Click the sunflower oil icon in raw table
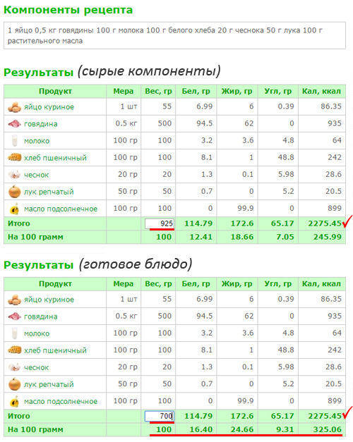The image size is (353, 442). [14, 209]
